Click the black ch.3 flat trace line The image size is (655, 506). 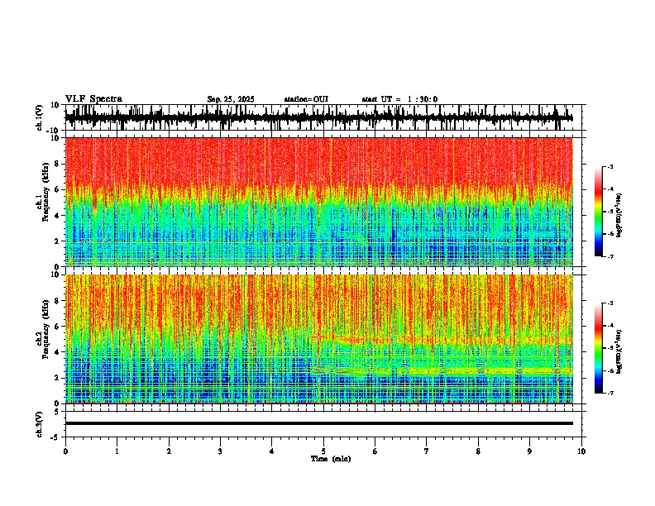(x=318, y=423)
